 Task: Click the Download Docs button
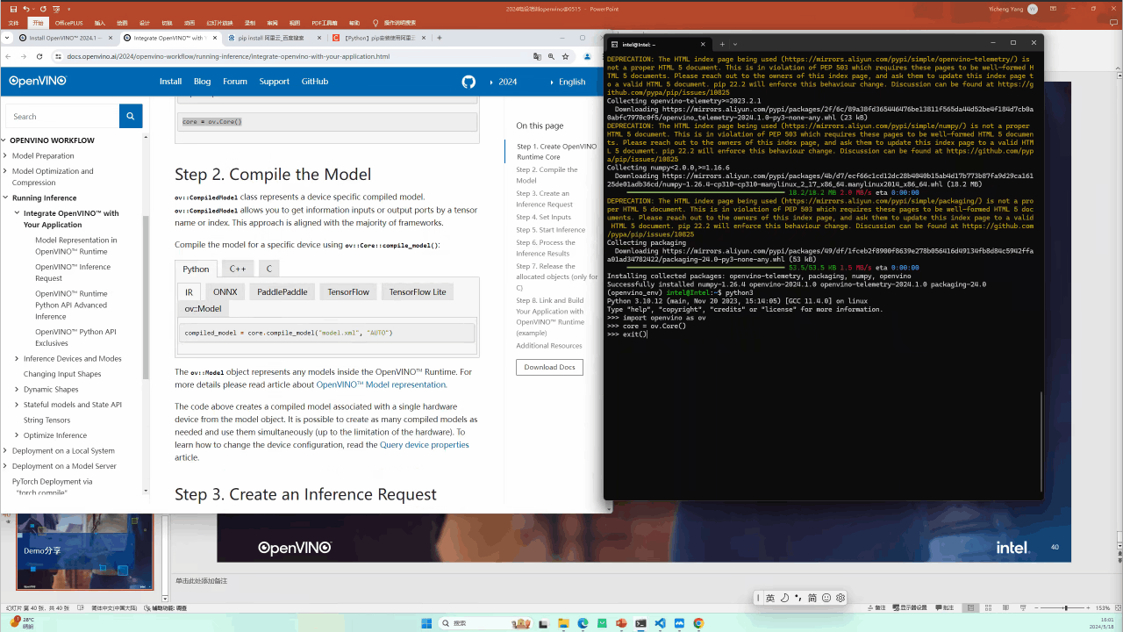(549, 367)
